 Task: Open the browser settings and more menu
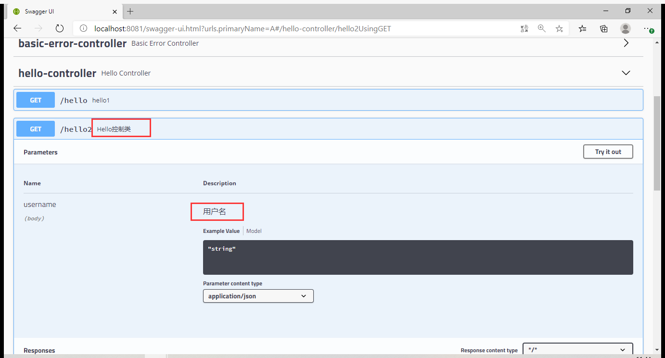tap(648, 29)
